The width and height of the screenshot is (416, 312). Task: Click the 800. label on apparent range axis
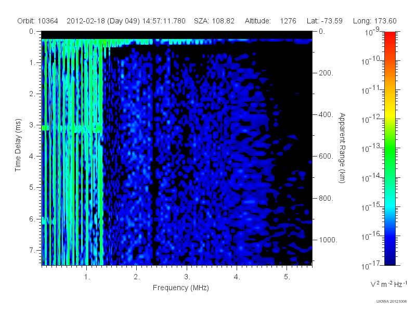(326, 198)
